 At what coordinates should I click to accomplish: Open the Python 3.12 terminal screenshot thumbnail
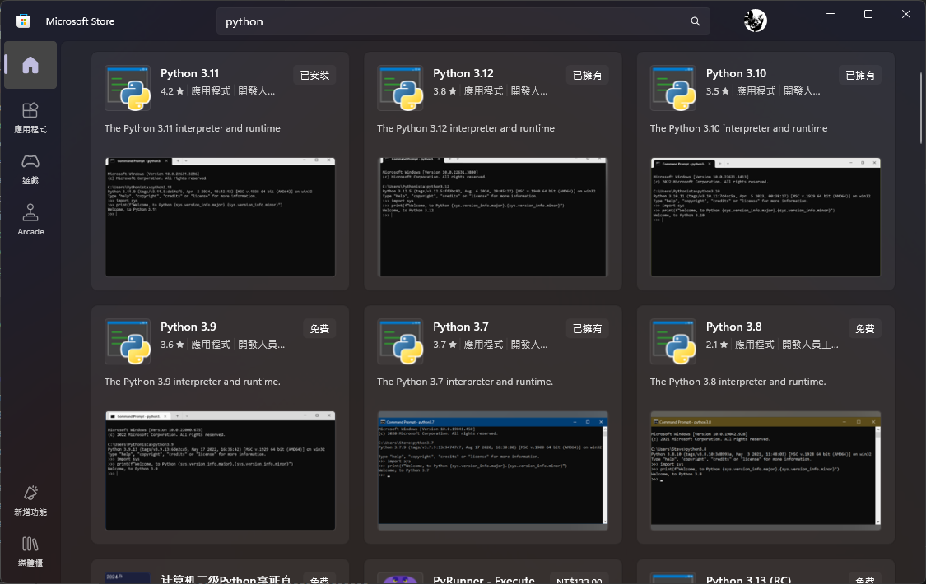pos(492,217)
